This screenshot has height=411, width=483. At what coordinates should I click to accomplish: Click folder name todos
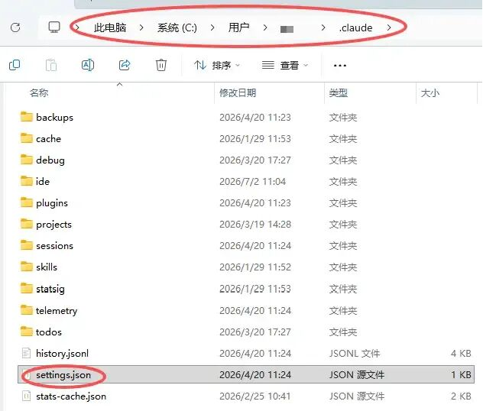(x=49, y=332)
